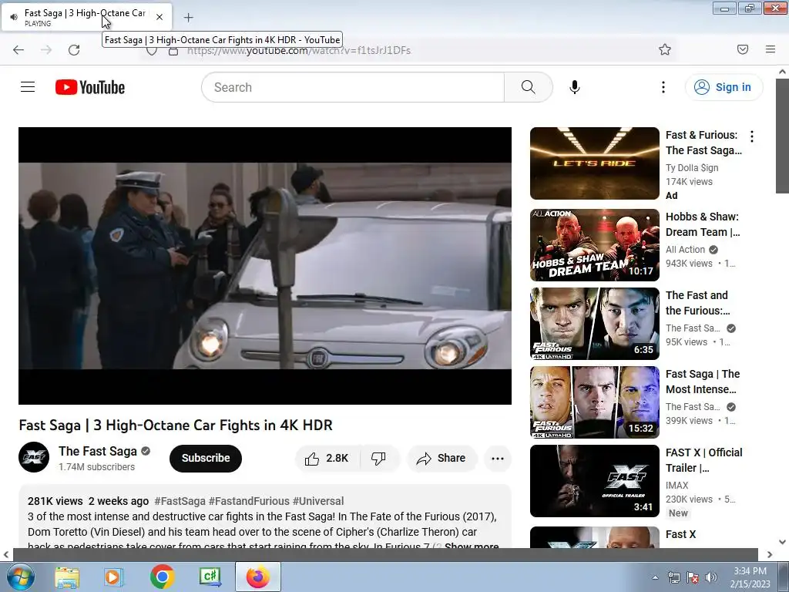Mute the playing tab via speaker icon
The width and height of the screenshot is (789, 592).
pyautogui.click(x=14, y=17)
